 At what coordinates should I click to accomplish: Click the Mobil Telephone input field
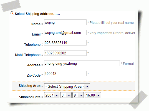(65, 53)
